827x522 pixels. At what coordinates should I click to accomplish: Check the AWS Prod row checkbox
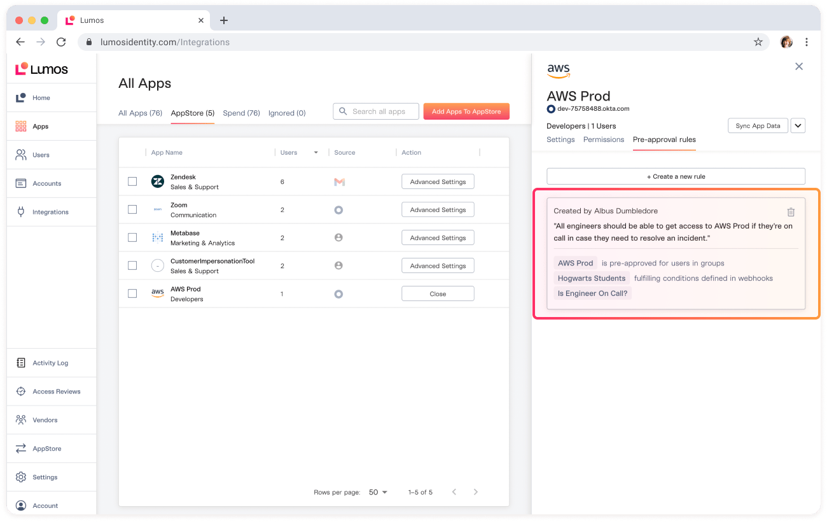(132, 293)
